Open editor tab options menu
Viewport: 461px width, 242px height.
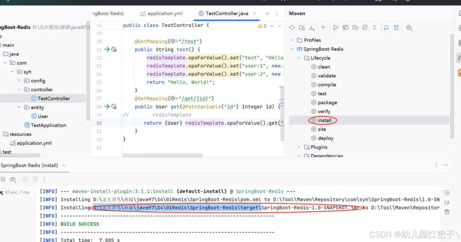(x=277, y=14)
